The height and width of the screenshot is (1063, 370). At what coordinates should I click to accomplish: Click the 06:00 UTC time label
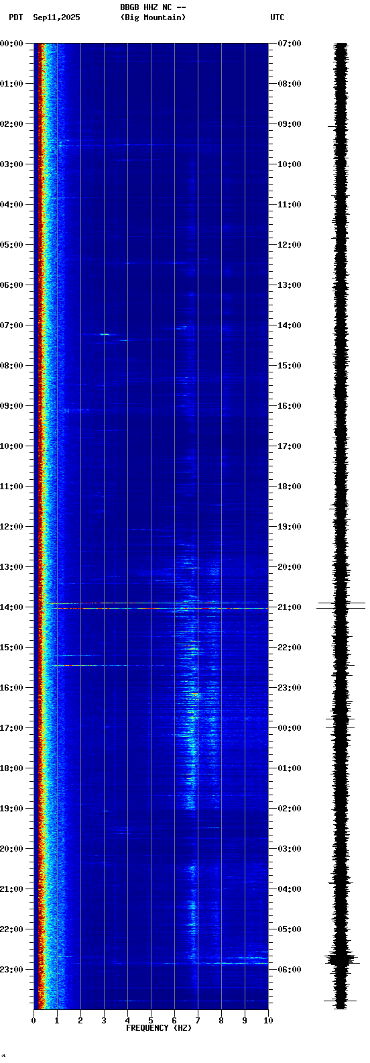[290, 970]
